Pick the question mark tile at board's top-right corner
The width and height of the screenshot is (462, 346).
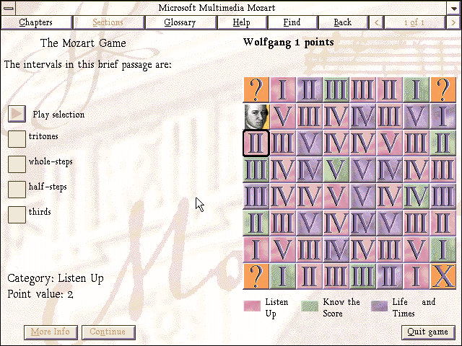(x=443, y=89)
